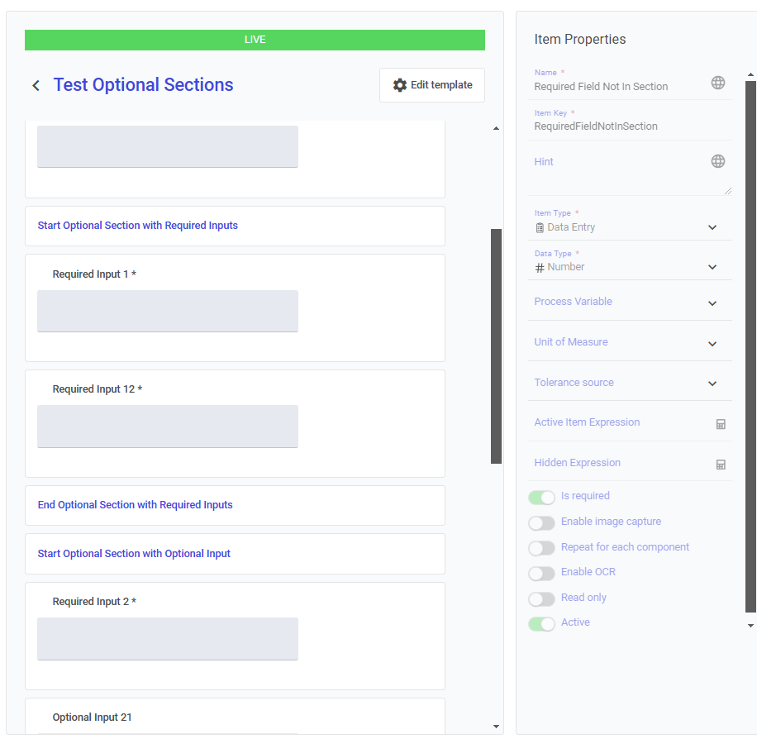Image resolution: width=757 pixels, height=739 pixels.
Task: Click the gear icon in Edit template
Action: tap(400, 85)
